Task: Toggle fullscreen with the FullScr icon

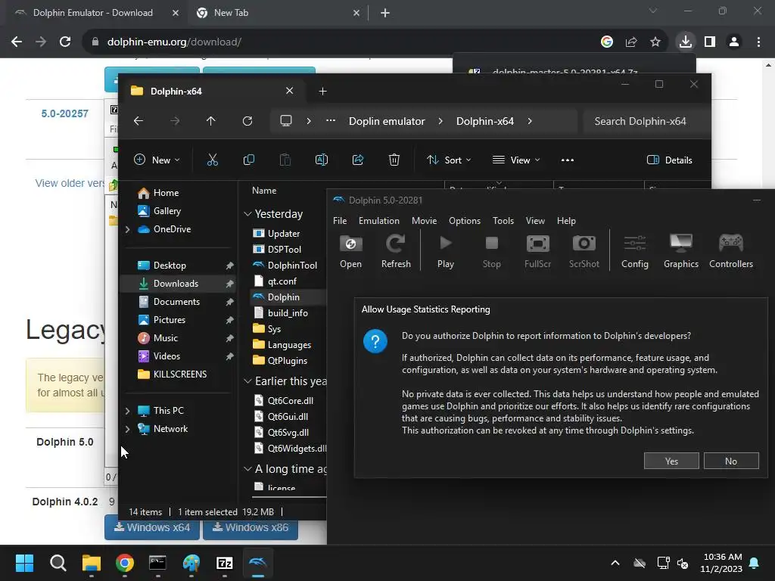Action: (x=538, y=251)
